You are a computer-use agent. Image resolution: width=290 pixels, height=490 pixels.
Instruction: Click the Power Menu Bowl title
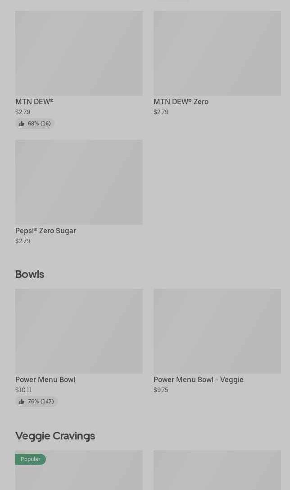45,380
